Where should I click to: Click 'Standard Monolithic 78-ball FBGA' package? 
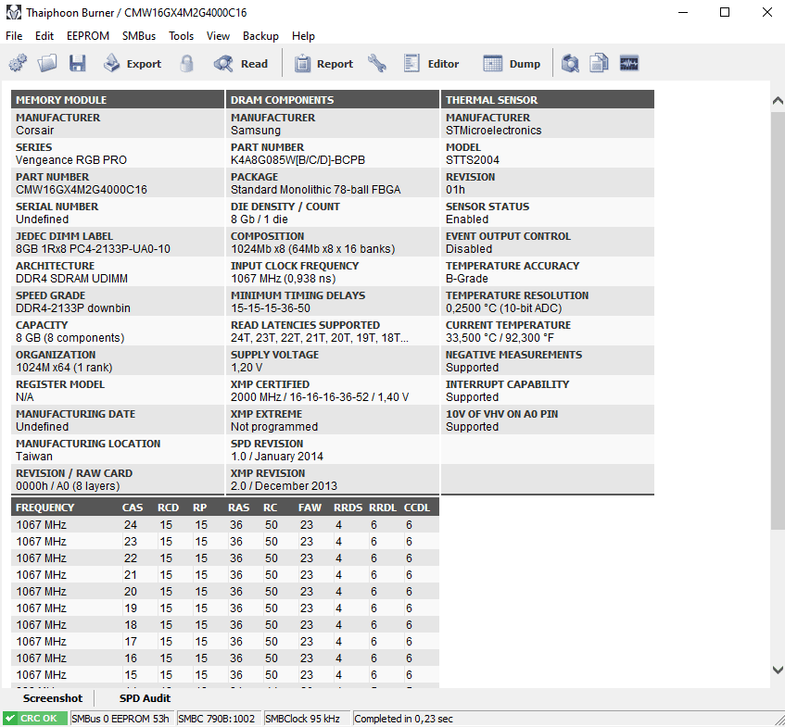pyautogui.click(x=315, y=190)
